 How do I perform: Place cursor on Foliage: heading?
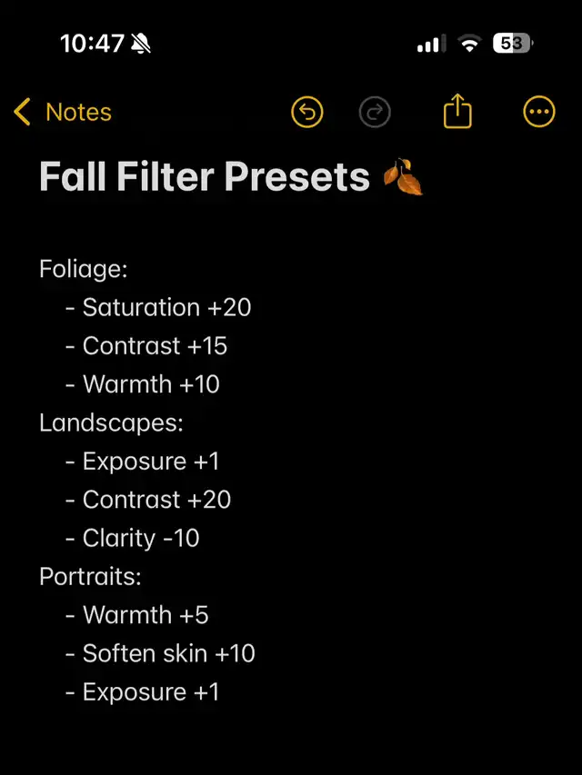point(84,269)
